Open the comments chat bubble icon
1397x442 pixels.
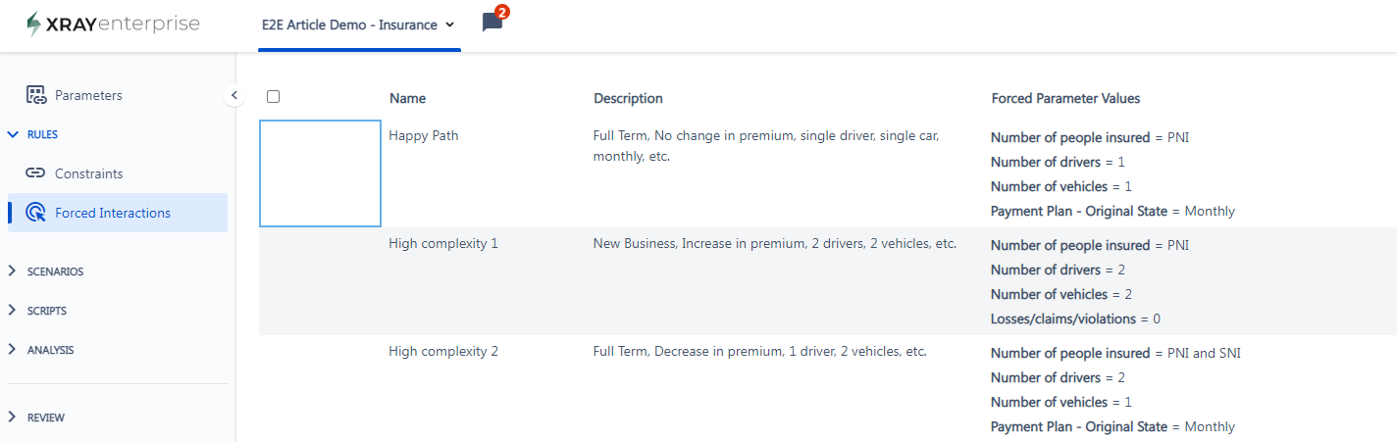click(x=492, y=24)
